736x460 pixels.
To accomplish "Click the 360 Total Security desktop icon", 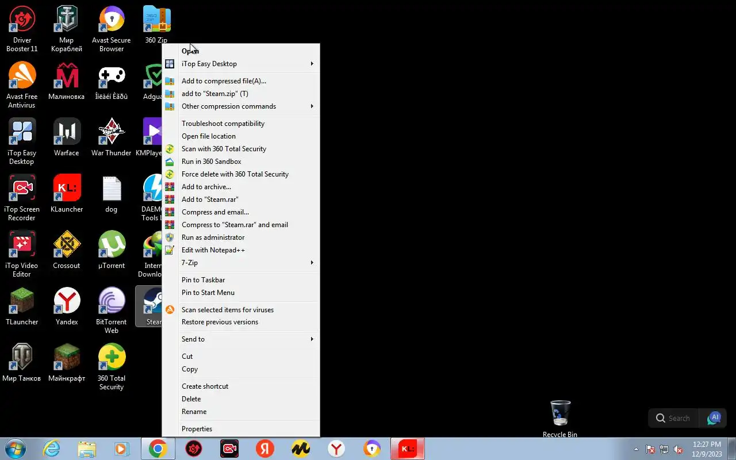I will (112, 367).
